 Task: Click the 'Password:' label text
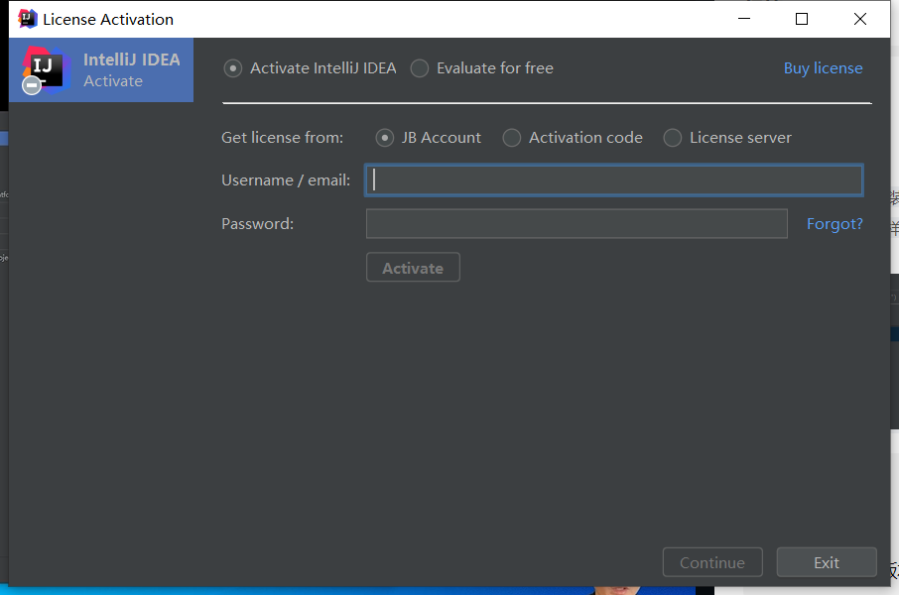tap(257, 223)
